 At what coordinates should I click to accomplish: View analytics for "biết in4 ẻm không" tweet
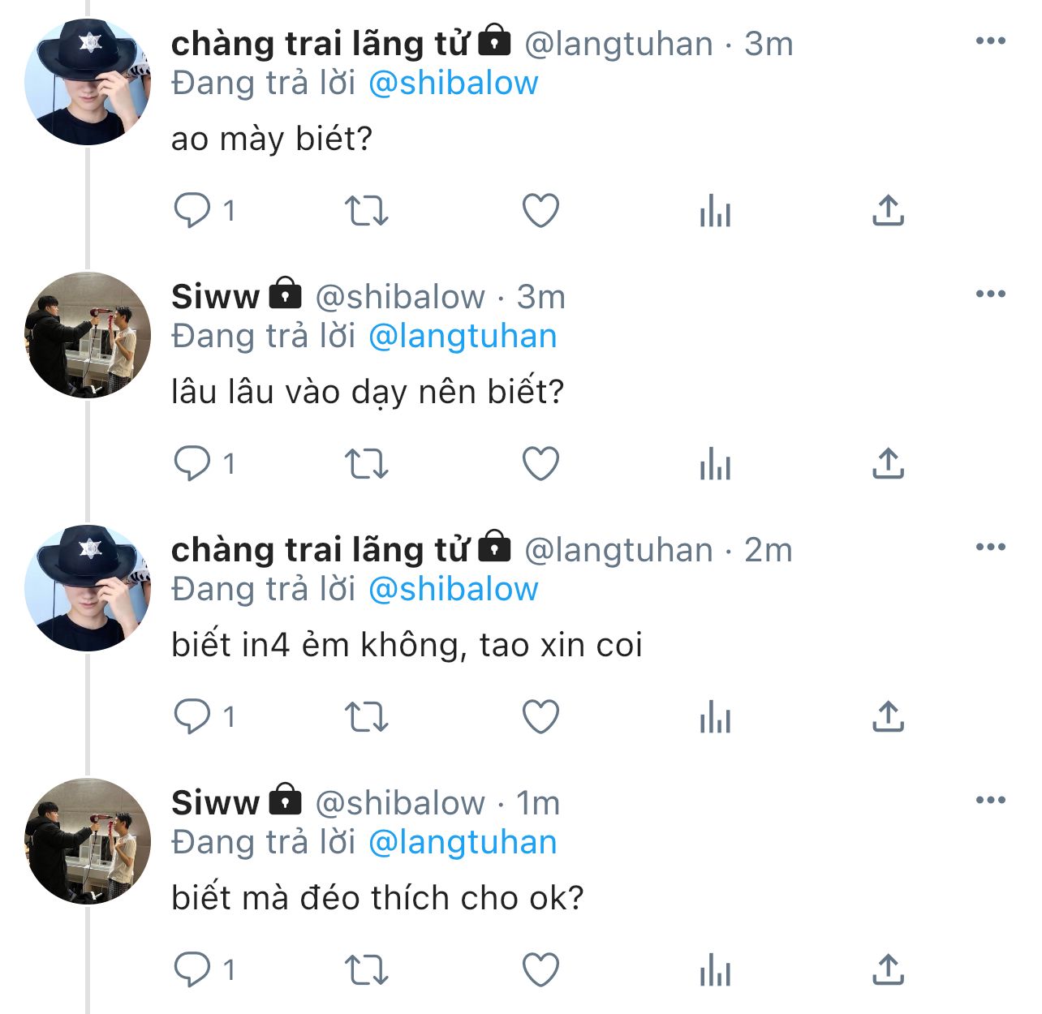[x=715, y=717]
